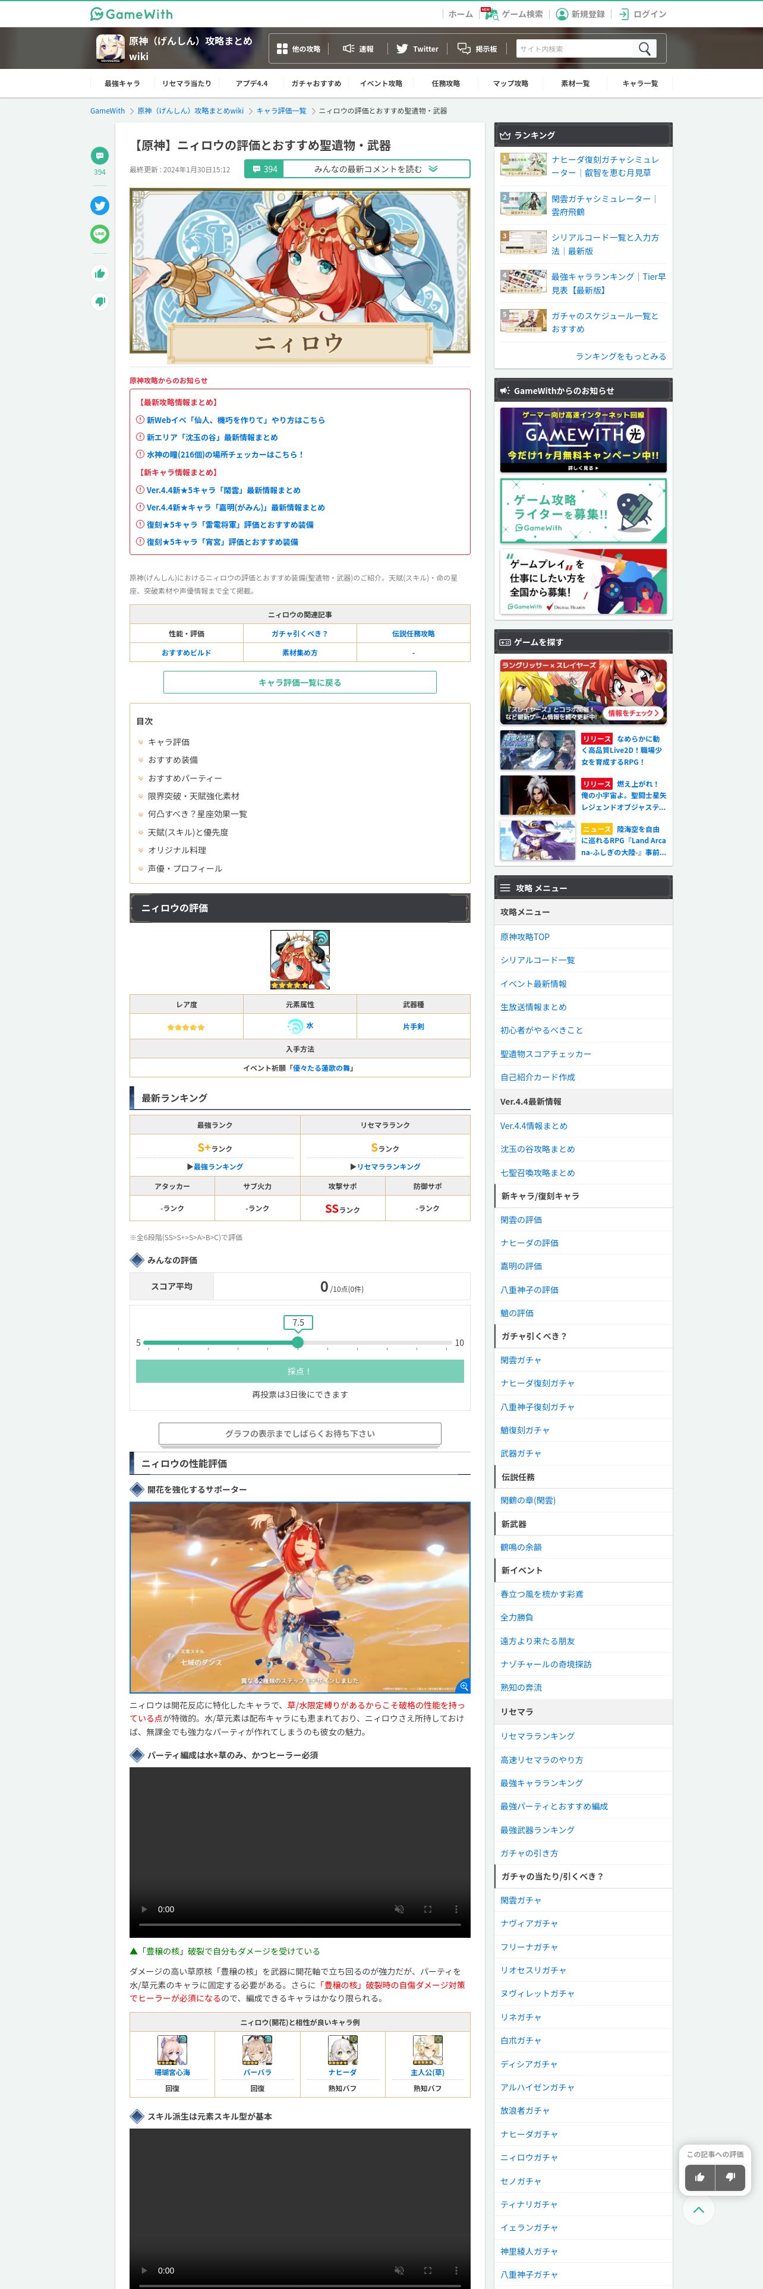Click the search magnifier icon in header
The width and height of the screenshot is (763, 2289).
[x=645, y=49]
